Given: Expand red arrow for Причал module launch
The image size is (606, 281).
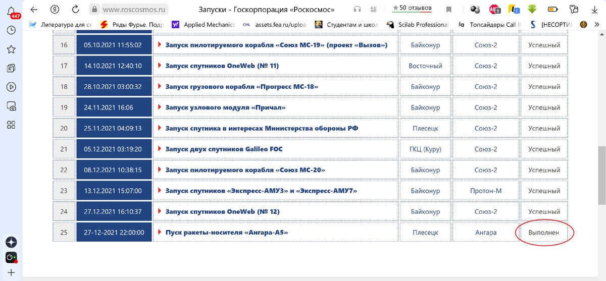Looking at the screenshot, I should click(160, 107).
